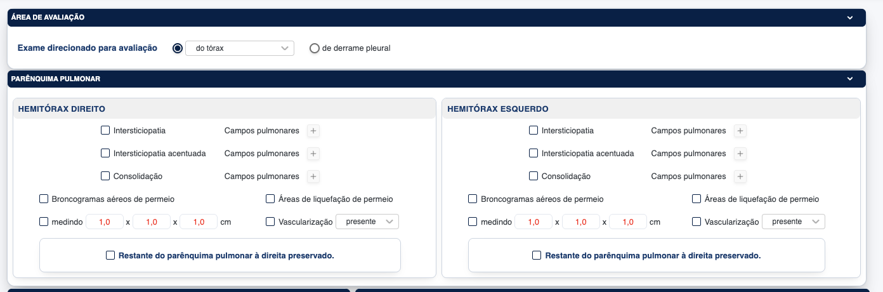883x292 pixels.
Task: Open the 'do tórax' dropdown
Action: tap(240, 48)
